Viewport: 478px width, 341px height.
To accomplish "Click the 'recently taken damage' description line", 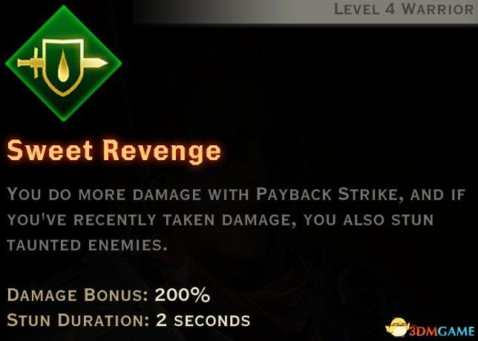I will click(x=220, y=219).
